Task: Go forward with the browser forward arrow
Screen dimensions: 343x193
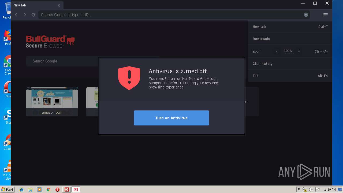Action: pyautogui.click(x=25, y=15)
